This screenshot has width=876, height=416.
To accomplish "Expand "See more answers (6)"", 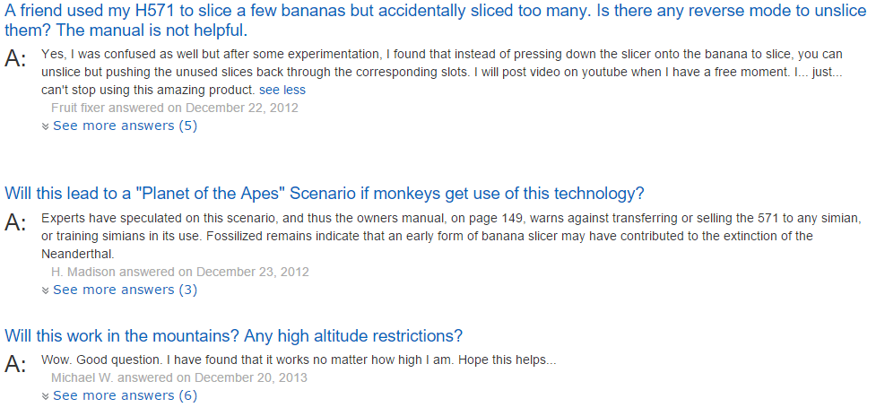I will (125, 395).
